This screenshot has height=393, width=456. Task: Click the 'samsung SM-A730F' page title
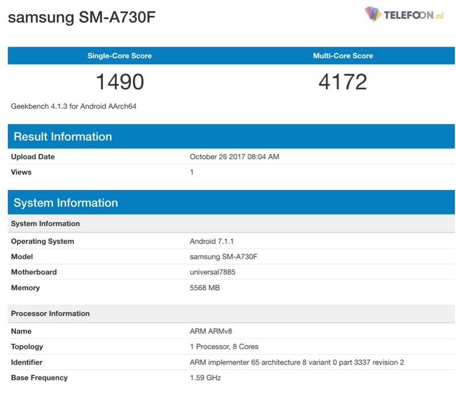click(82, 17)
